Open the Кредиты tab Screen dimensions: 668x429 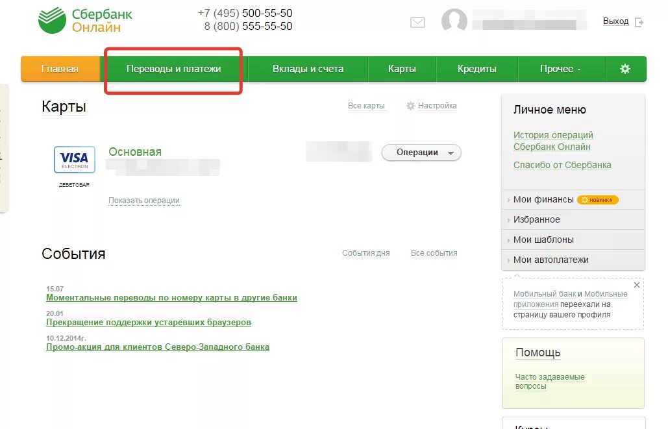(x=476, y=69)
